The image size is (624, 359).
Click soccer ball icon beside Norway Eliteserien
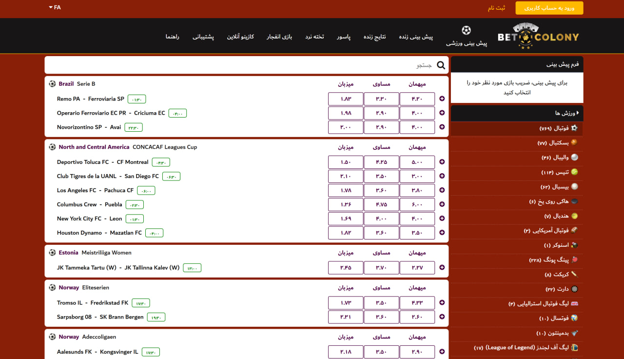coord(52,288)
